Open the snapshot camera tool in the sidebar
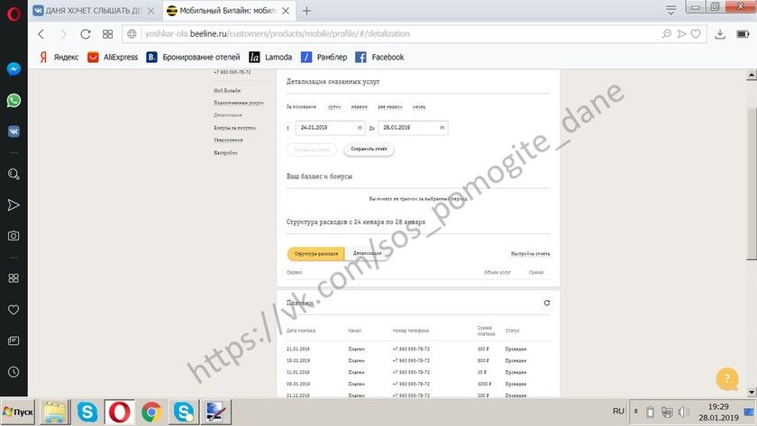This screenshot has width=757, height=426. point(14,236)
